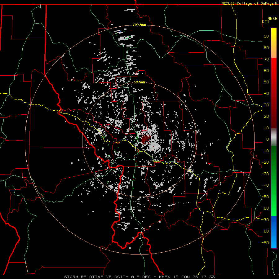This screenshot has height=279, width=279.
Task: Click the -30 scale value
Action: point(265,174)
